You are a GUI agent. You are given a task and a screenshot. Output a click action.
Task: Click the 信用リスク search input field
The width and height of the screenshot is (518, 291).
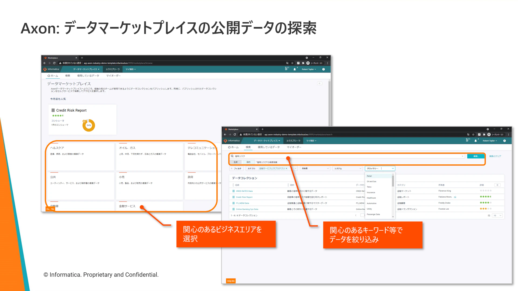(x=347, y=156)
